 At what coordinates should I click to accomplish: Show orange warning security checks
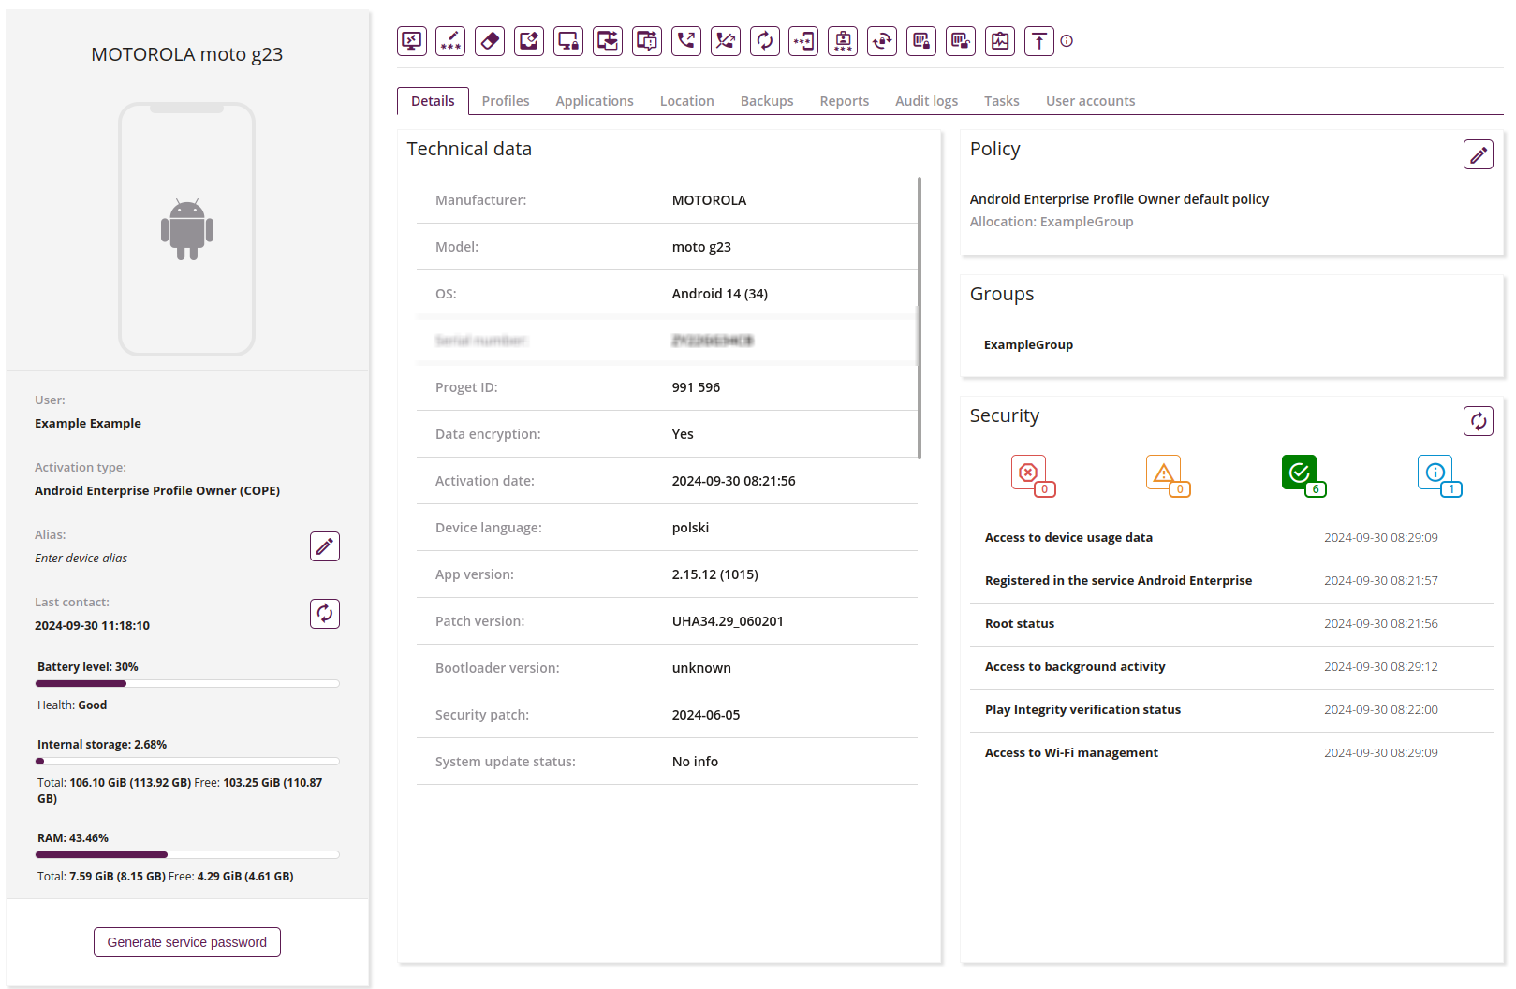pos(1168,475)
